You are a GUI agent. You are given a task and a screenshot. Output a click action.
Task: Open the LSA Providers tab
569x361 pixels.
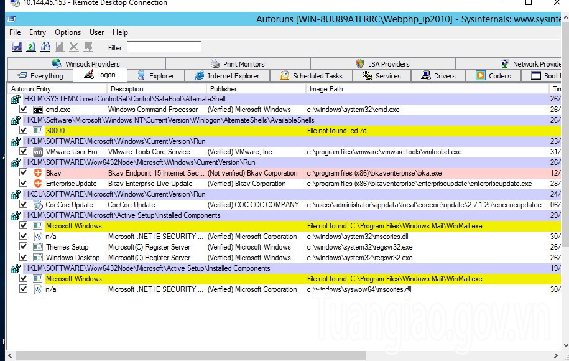point(383,64)
